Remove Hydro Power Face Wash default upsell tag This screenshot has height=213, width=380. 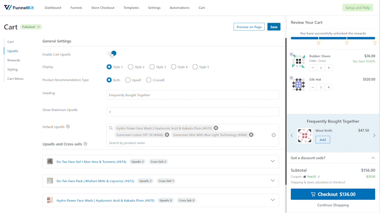coord(216,128)
